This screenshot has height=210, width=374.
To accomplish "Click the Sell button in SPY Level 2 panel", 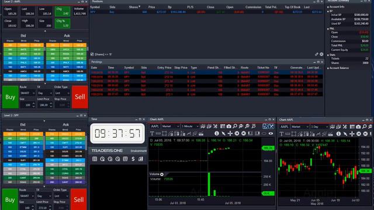I will 79,199.
